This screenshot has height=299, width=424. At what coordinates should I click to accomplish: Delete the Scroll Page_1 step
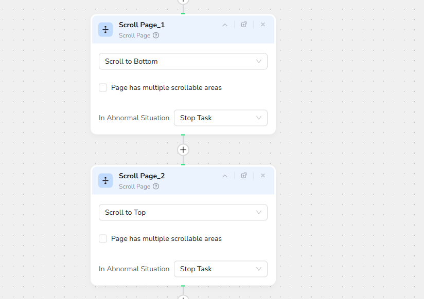pyautogui.click(x=263, y=25)
